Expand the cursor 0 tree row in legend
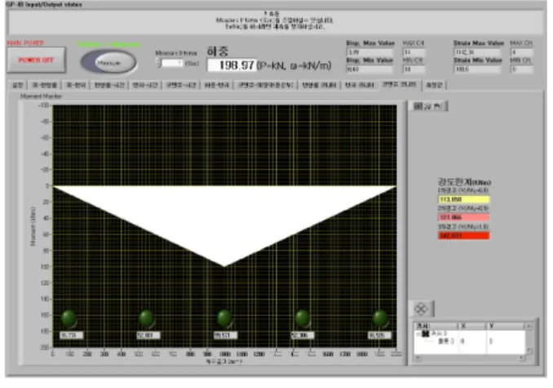553x388 pixels. pyautogui.click(x=418, y=333)
